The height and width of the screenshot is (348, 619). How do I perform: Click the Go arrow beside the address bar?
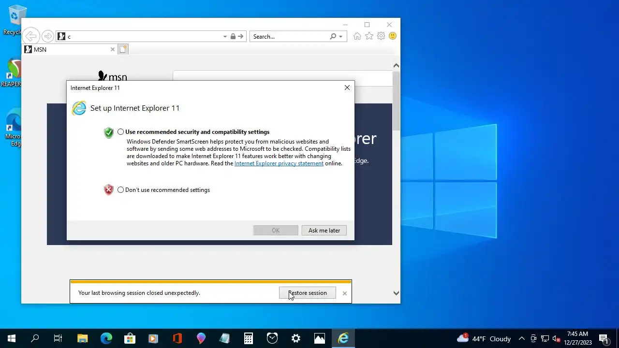241,36
